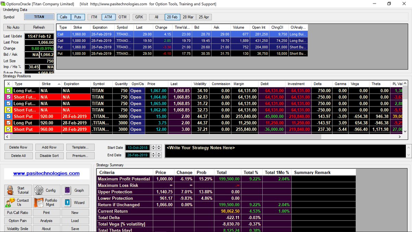Screen dimensions: 412x232
Task: Click the Delete Row button
Action: coord(19,147)
